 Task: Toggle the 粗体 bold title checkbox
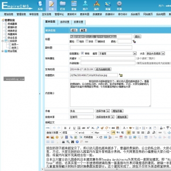(78, 41)
